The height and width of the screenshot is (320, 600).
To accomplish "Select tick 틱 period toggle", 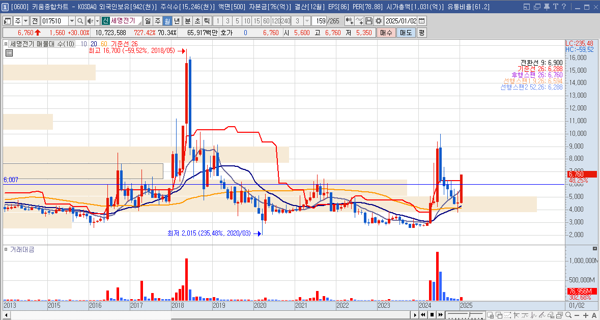I will [x=206, y=21].
